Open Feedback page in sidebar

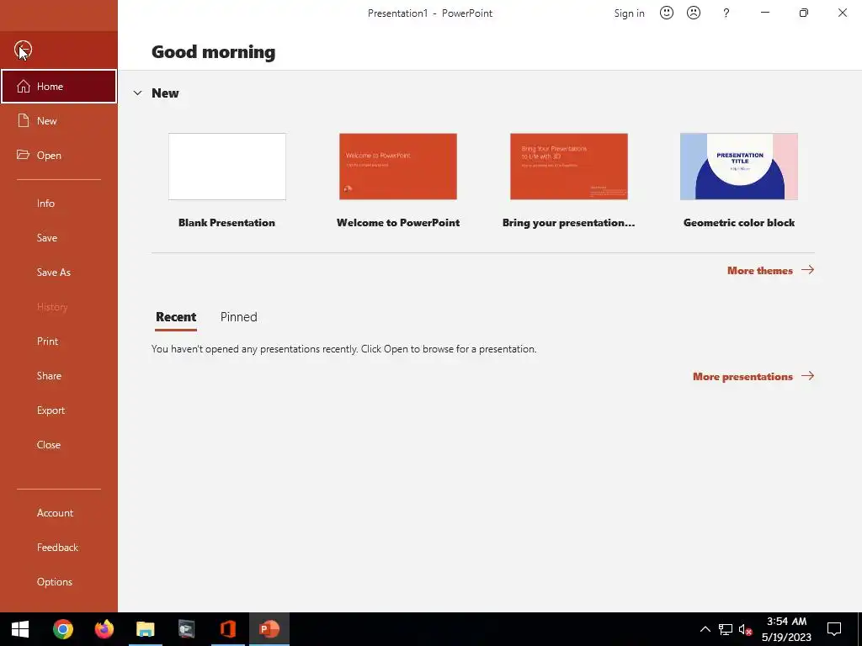point(59,547)
